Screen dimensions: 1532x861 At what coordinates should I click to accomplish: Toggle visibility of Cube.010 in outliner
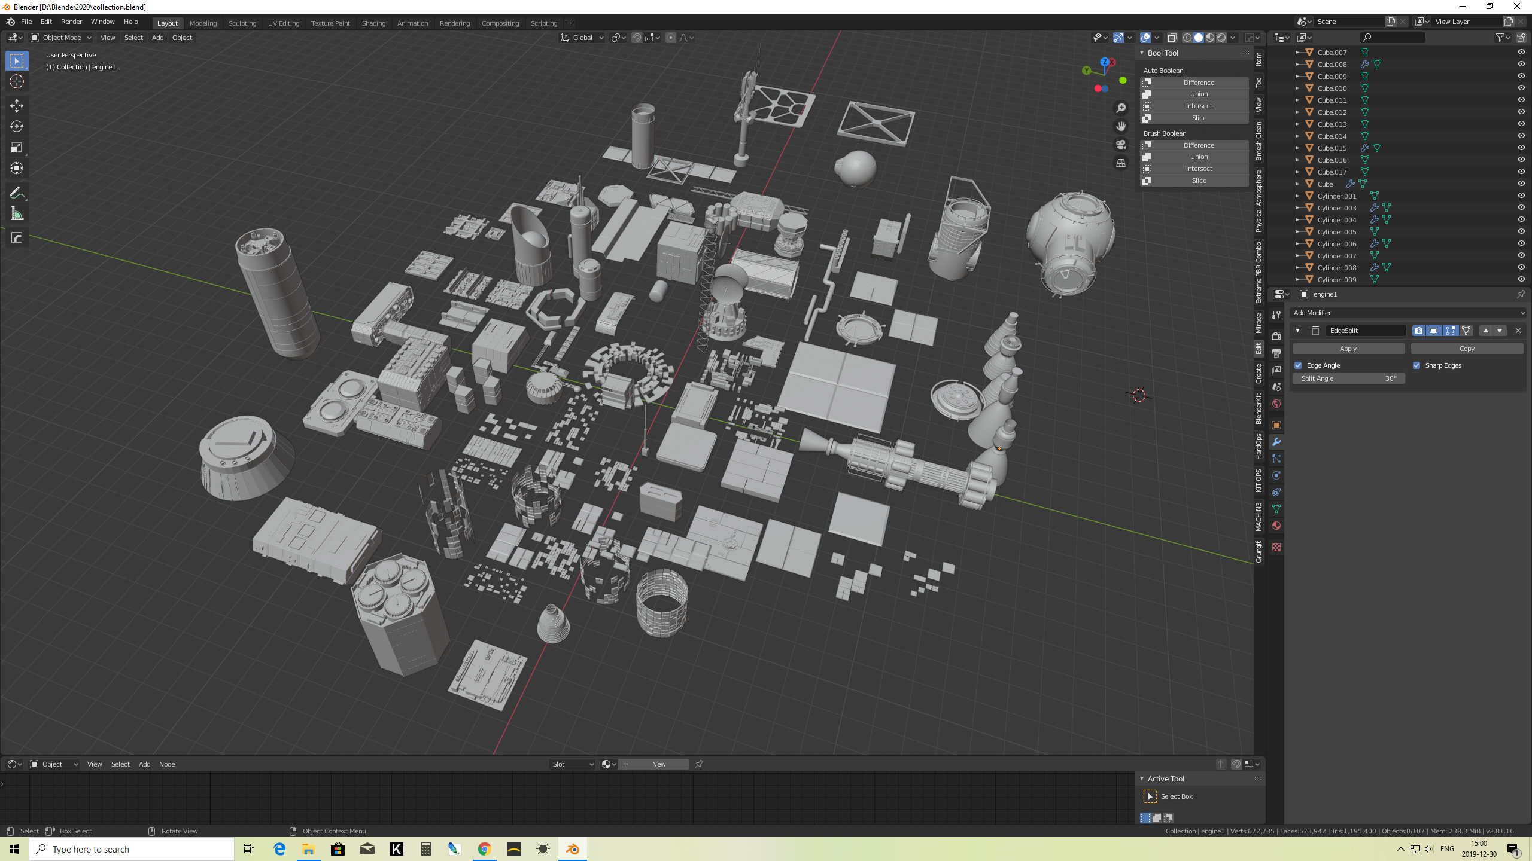tap(1521, 88)
